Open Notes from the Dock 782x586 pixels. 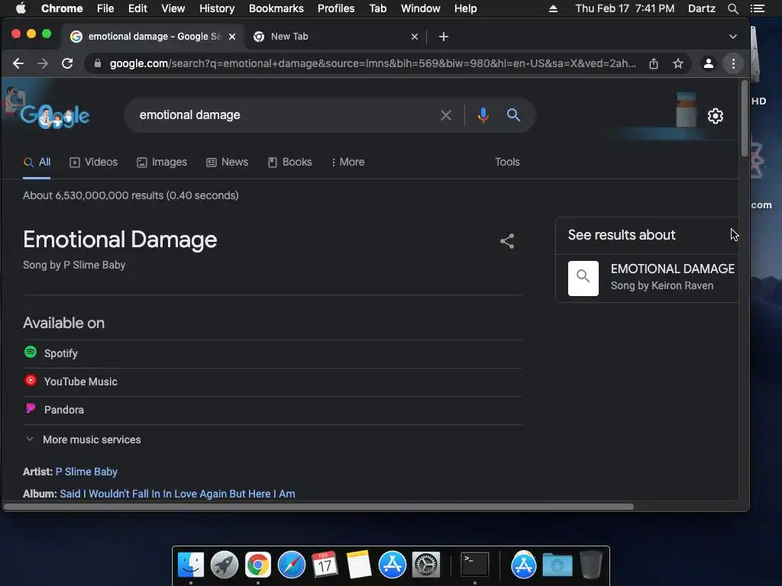click(359, 565)
